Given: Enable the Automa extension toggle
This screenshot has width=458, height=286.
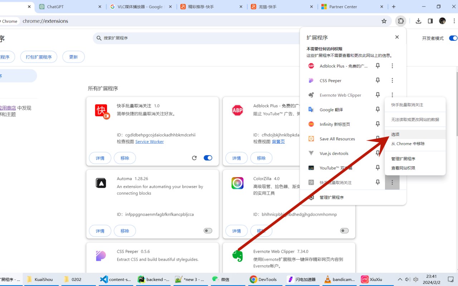Looking at the screenshot, I should (x=208, y=231).
